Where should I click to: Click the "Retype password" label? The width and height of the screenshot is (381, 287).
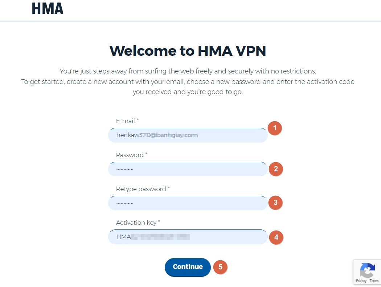click(x=141, y=189)
